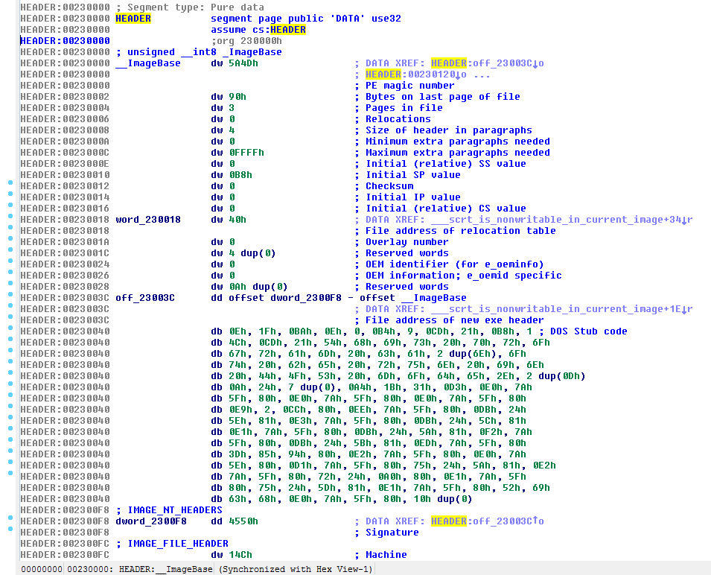Screen dimensions: 711x575
Task: Click the topmost blue breakpoint dot in margin
Action: (x=10, y=182)
